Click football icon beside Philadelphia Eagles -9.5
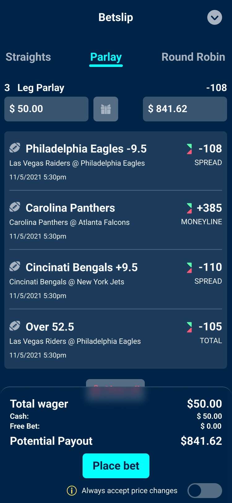The image size is (232, 503). [x=15, y=148]
